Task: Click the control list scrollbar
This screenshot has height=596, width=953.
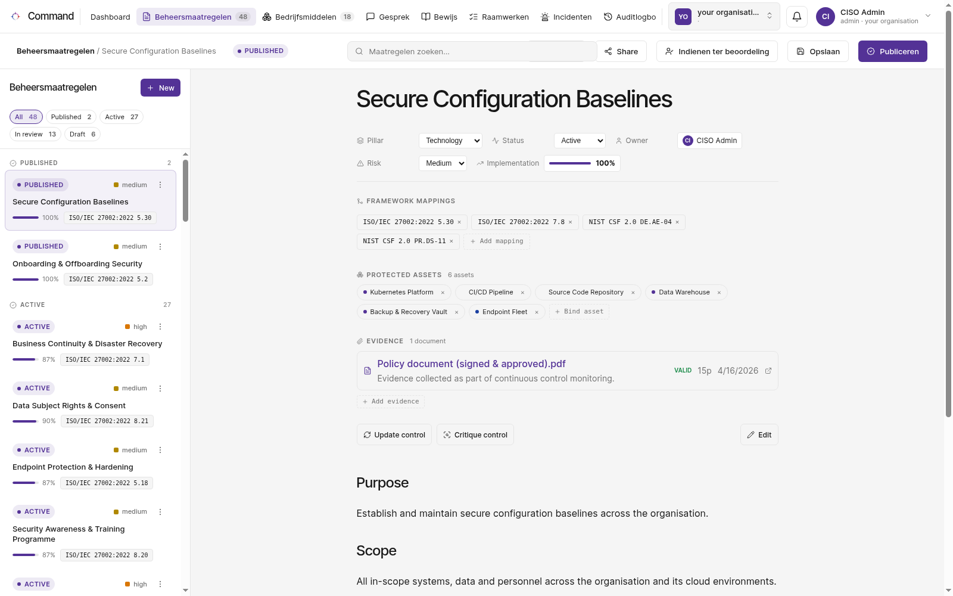Action: [185, 191]
